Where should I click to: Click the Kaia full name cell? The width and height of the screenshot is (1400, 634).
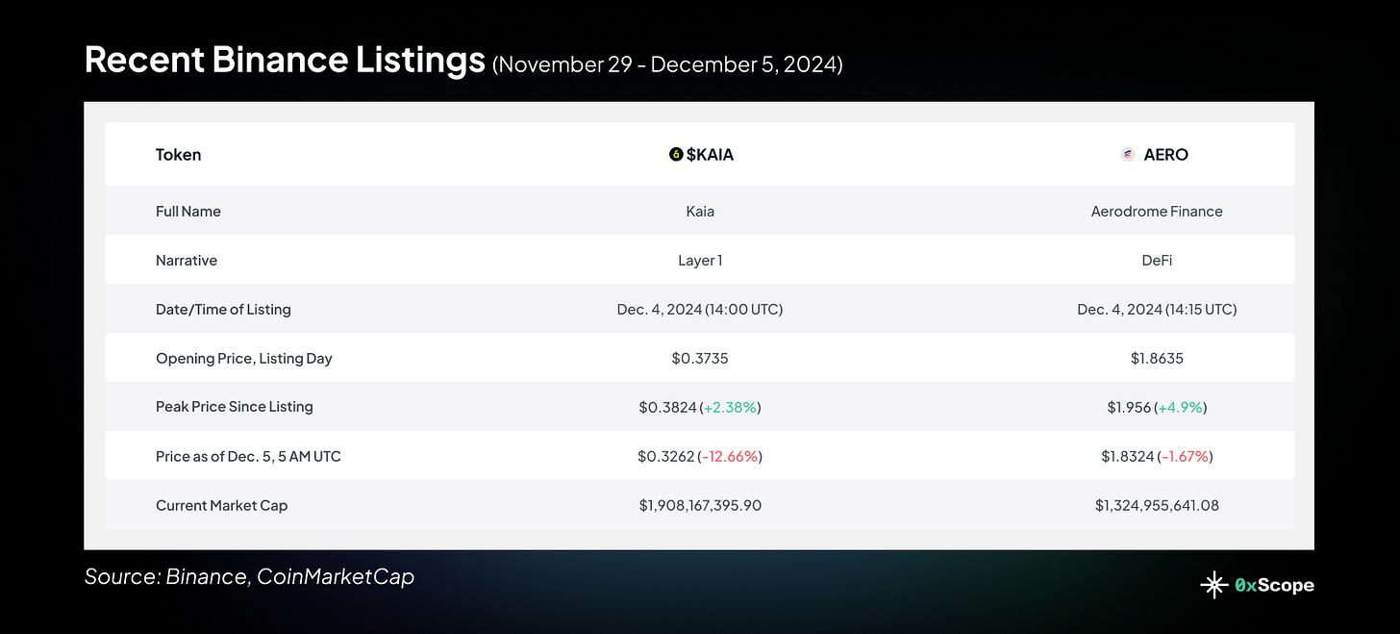[700, 211]
